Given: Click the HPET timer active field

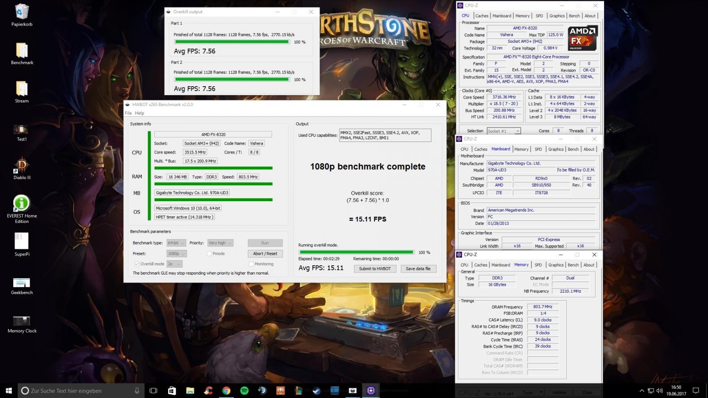Looking at the screenshot, I should coord(185,217).
